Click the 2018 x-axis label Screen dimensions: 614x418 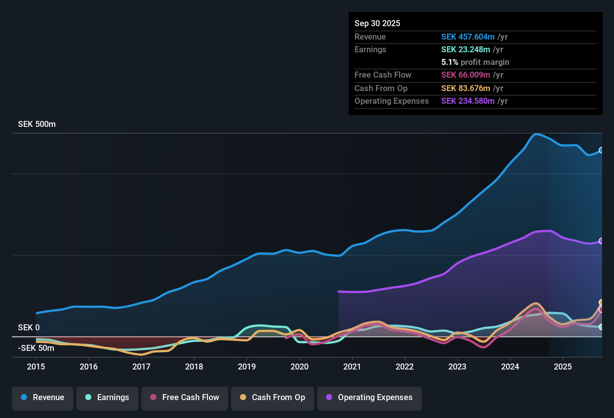[194, 366]
